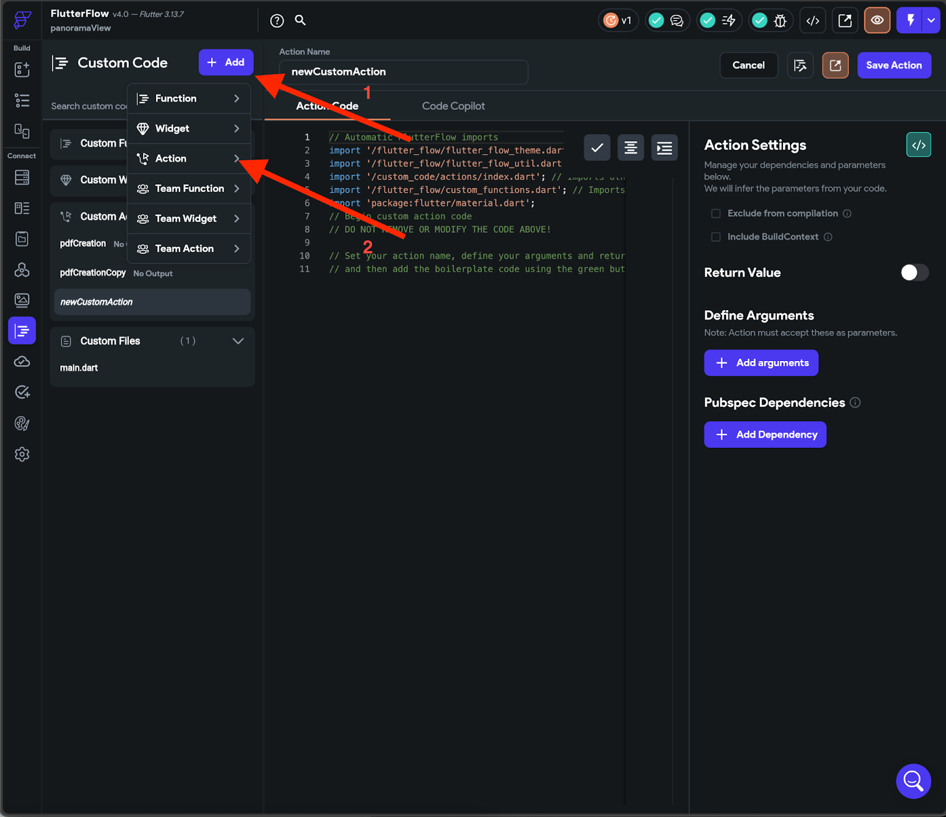Open the Media Assets icon
The image size is (946, 817).
click(22, 300)
